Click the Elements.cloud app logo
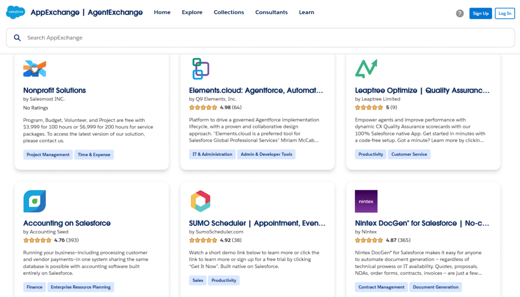 pos(201,69)
